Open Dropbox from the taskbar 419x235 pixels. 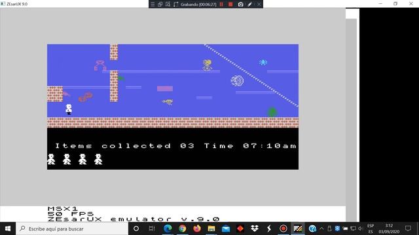tap(255, 228)
